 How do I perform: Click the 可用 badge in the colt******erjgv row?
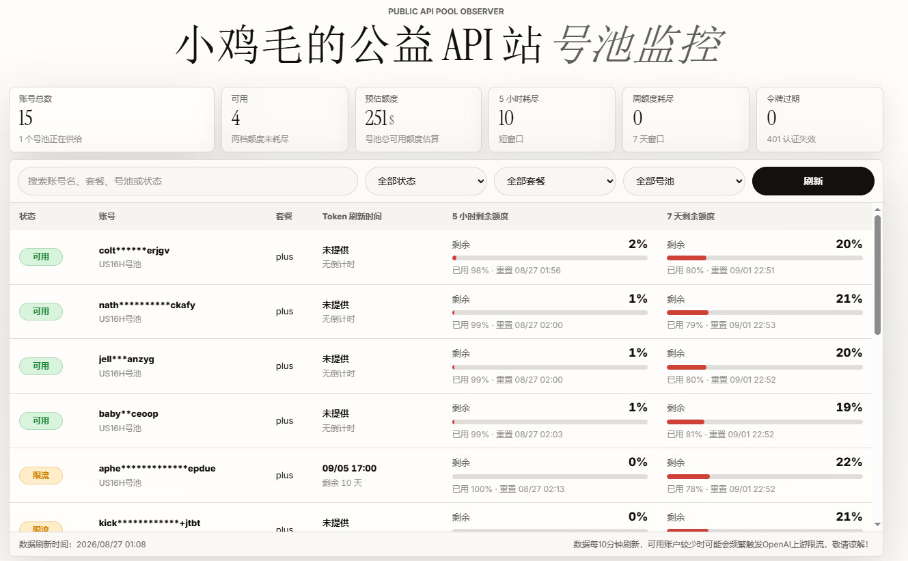[x=41, y=257]
